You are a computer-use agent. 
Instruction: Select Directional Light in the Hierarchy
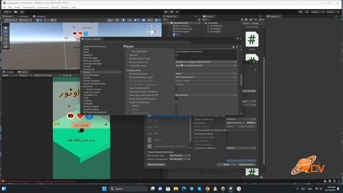click(x=184, y=28)
